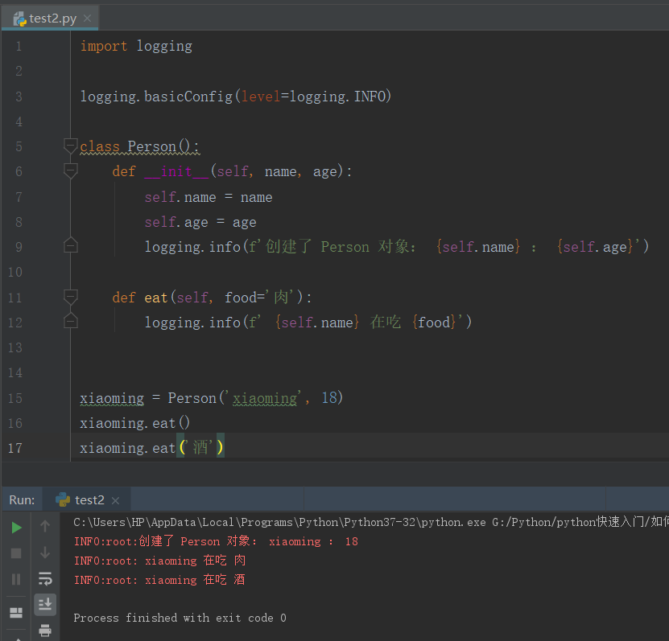
Task: Click the 'class Person():' declaration
Action: (x=139, y=146)
